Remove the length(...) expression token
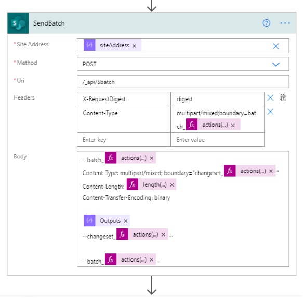Viewport: 304px width, 298px height. pyautogui.click(x=172, y=185)
